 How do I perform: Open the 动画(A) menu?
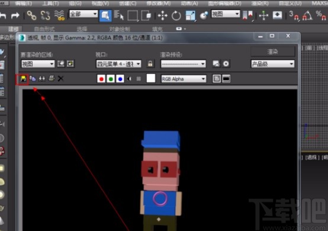[x=189, y=4]
